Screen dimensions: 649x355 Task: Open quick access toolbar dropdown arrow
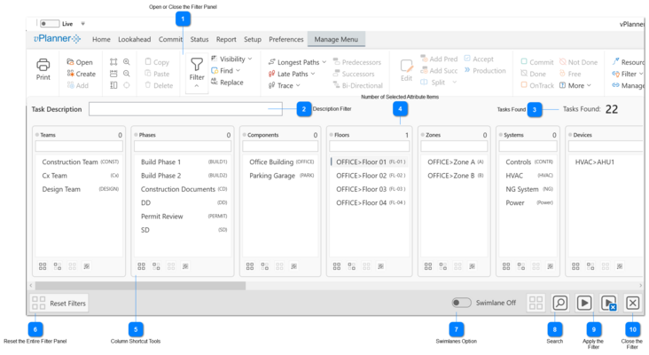point(82,24)
